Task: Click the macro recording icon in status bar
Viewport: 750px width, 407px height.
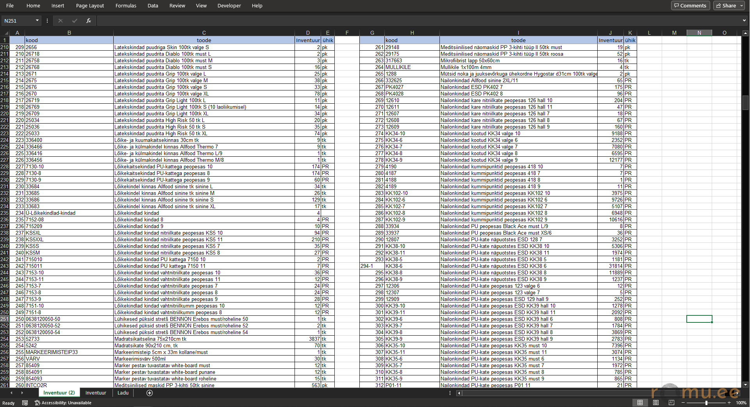Action: click(x=25, y=403)
